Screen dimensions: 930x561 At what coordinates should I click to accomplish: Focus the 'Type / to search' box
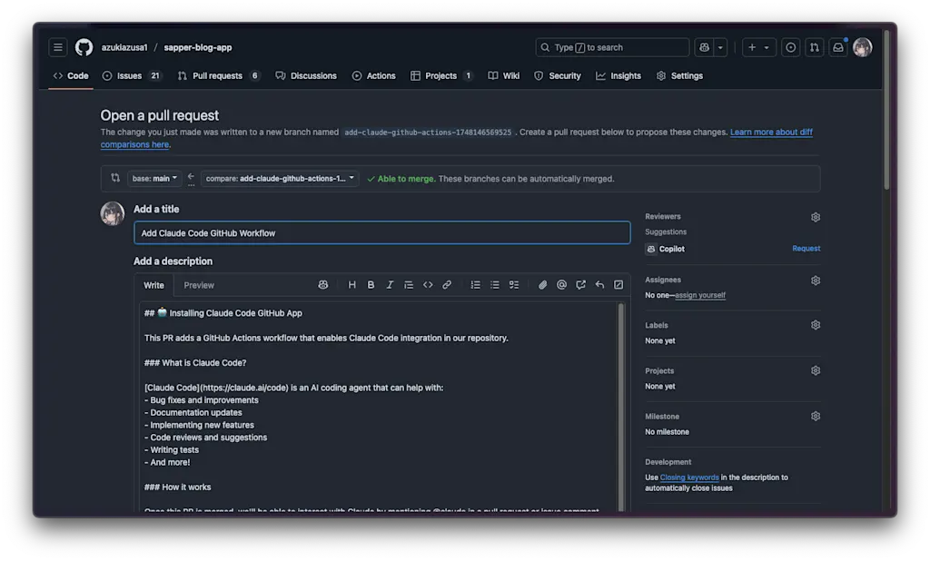[612, 47]
